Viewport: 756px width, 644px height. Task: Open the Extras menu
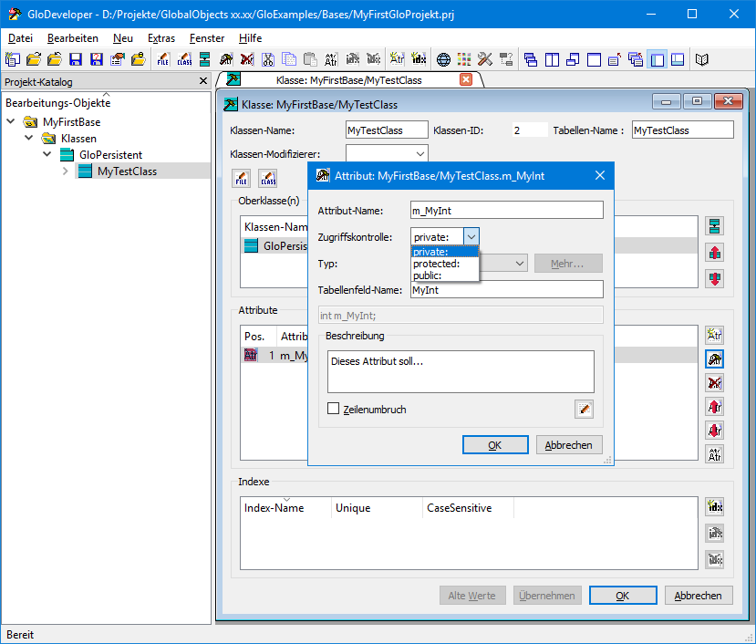click(161, 38)
